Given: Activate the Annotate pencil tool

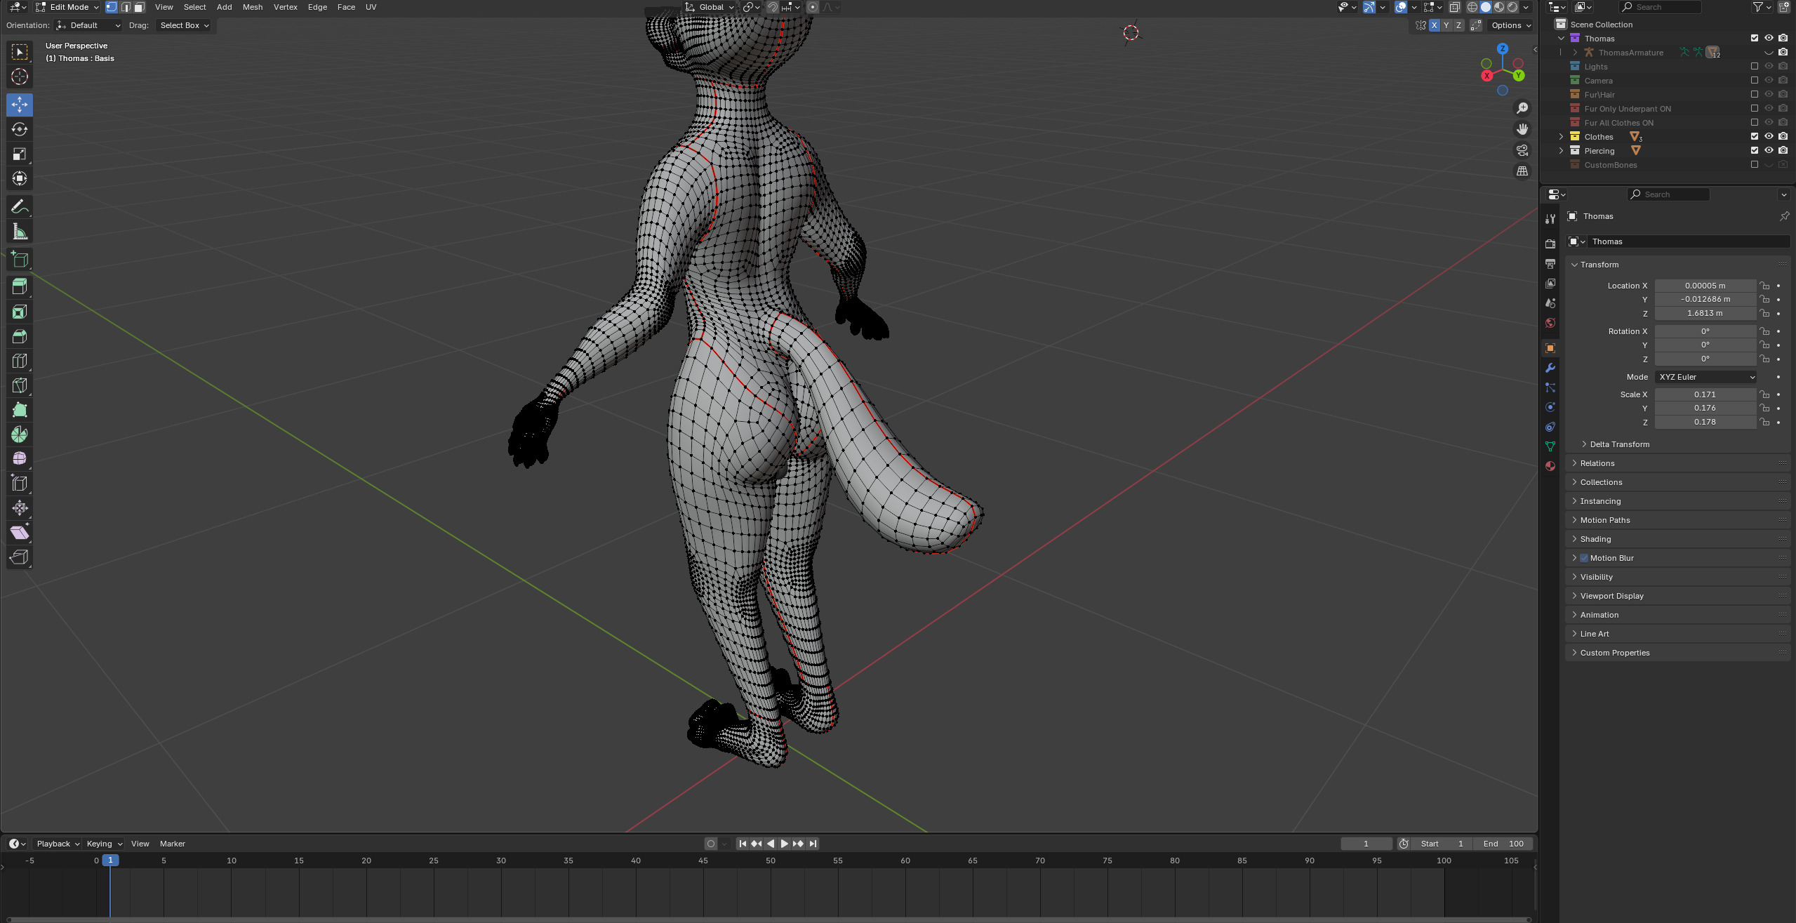Looking at the screenshot, I should pyautogui.click(x=20, y=206).
